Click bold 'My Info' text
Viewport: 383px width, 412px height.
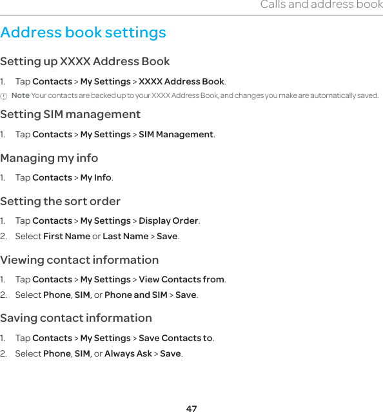point(95,178)
